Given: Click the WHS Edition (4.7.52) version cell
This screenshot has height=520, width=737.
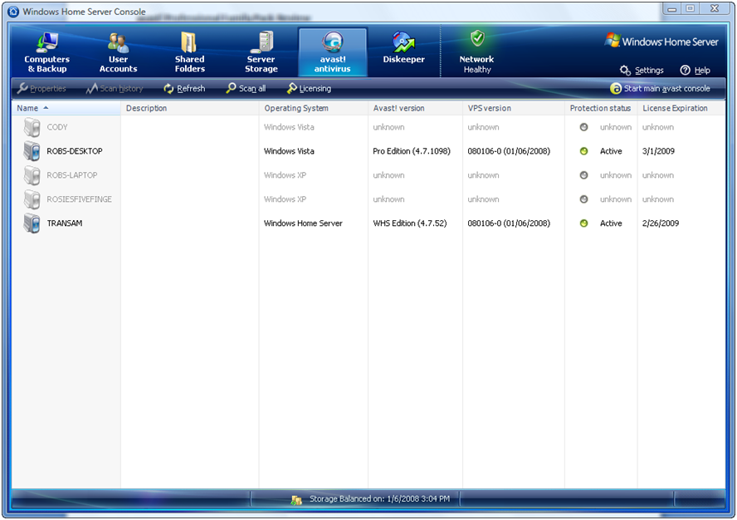Looking at the screenshot, I should (410, 223).
